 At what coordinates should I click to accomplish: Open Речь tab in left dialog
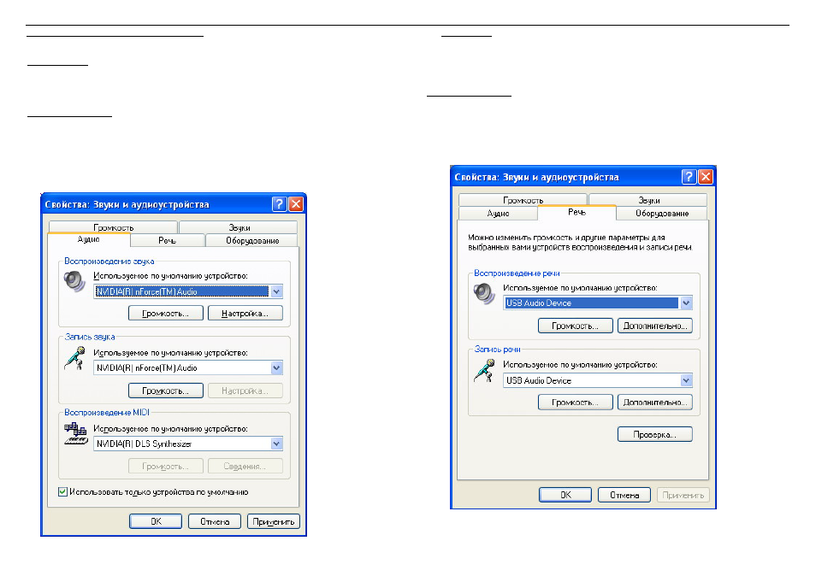[x=167, y=240]
